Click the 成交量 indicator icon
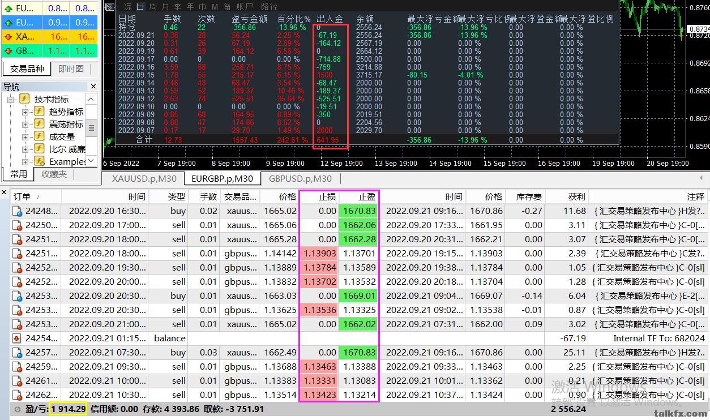This screenshot has height=420, width=710. [39, 136]
